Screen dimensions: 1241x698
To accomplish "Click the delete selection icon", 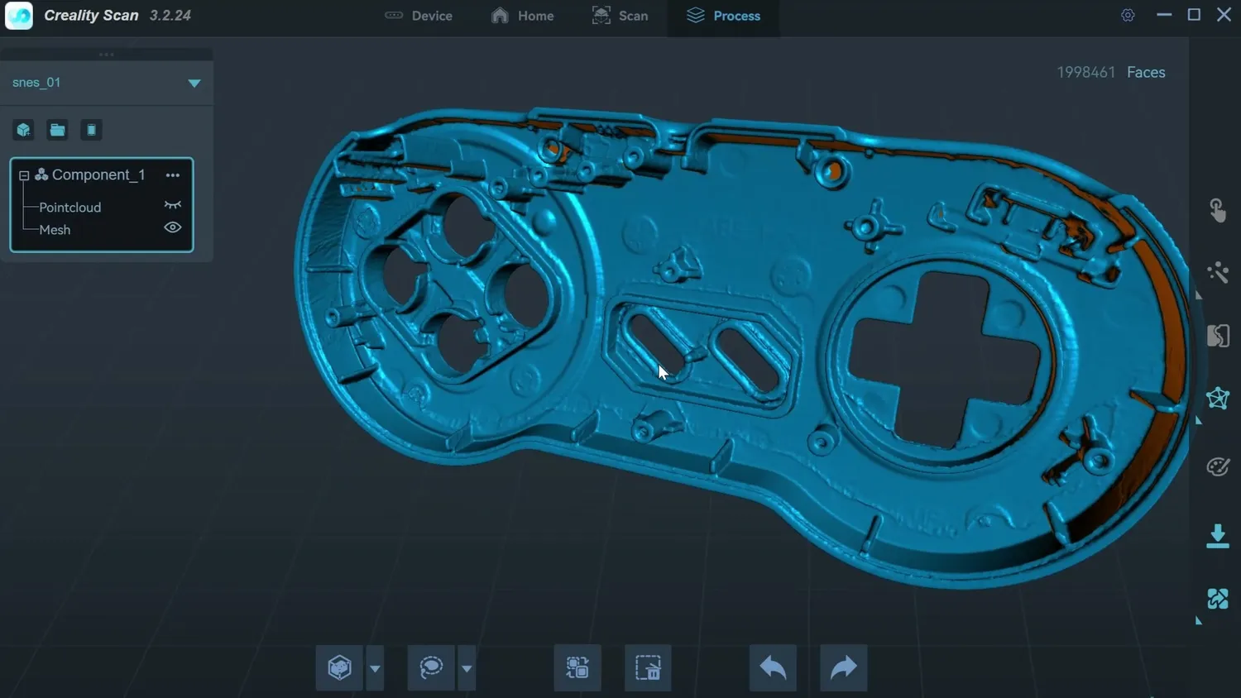I will coord(648,667).
